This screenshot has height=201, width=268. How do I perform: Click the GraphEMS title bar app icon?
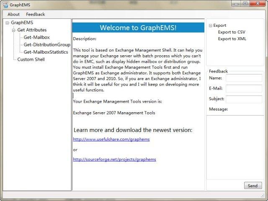[x=5, y=5]
